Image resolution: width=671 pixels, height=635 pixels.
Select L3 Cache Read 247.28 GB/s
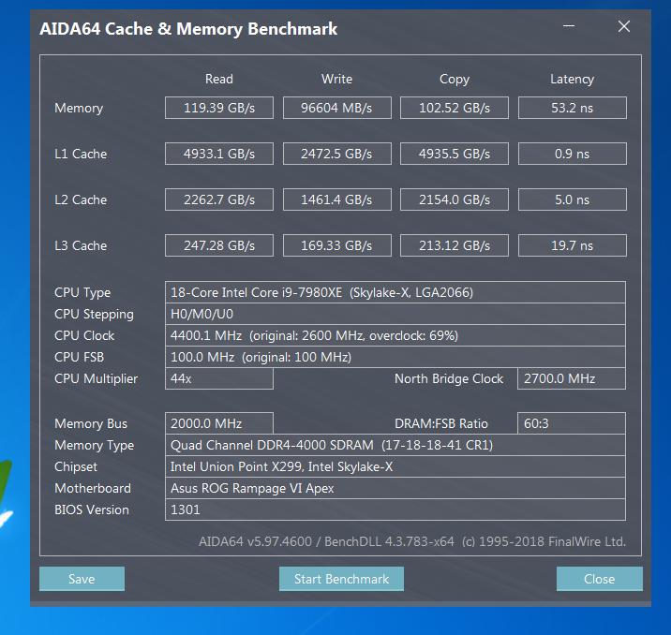tap(219, 245)
